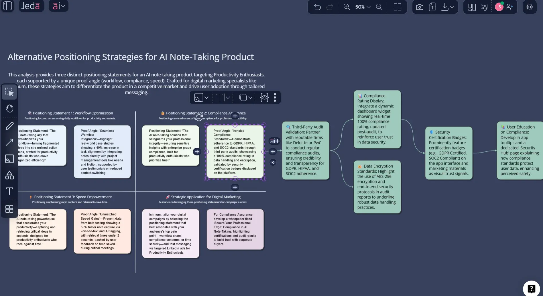Select the Hand pan tool
543x296 pixels.
(9, 108)
